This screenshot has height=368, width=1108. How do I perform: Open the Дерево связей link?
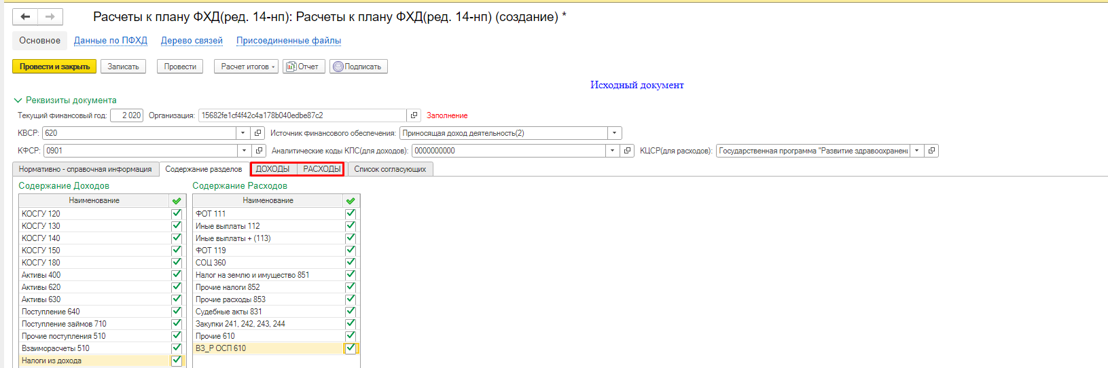point(192,41)
